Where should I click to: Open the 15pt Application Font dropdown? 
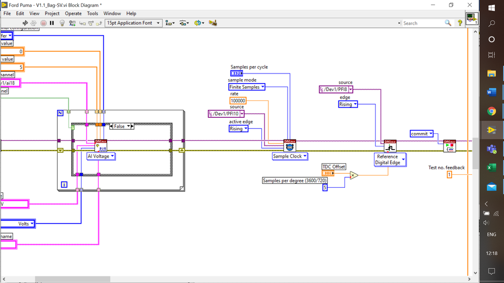(x=133, y=23)
